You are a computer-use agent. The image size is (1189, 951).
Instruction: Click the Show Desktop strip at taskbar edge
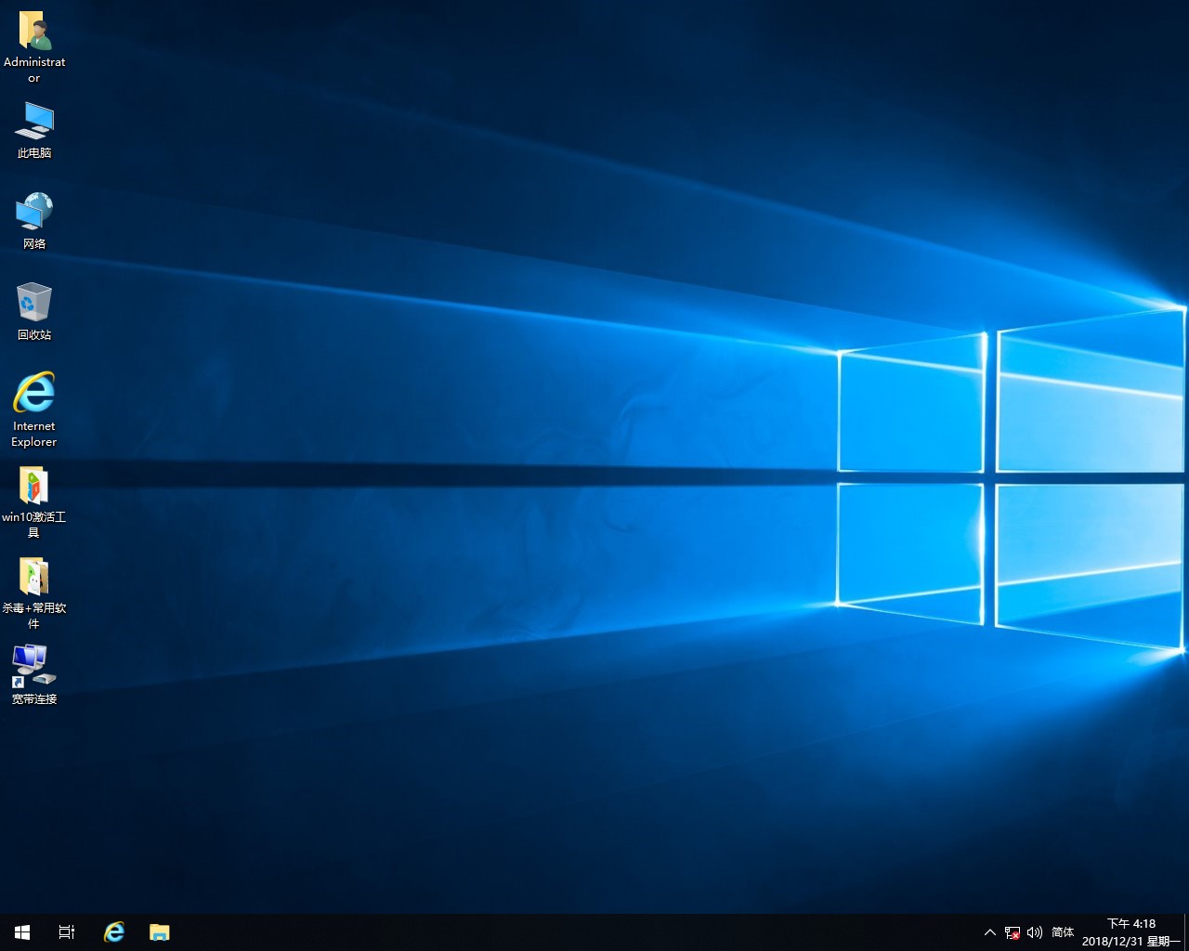[x=1186, y=932]
